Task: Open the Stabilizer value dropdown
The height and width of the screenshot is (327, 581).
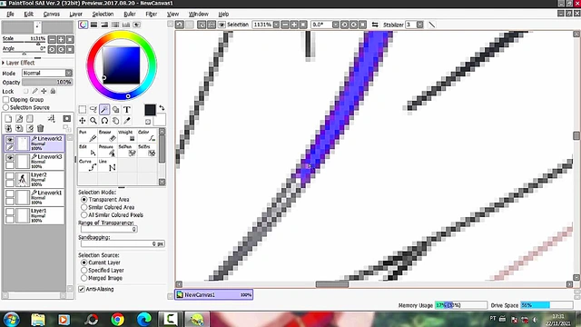Action: [419, 25]
